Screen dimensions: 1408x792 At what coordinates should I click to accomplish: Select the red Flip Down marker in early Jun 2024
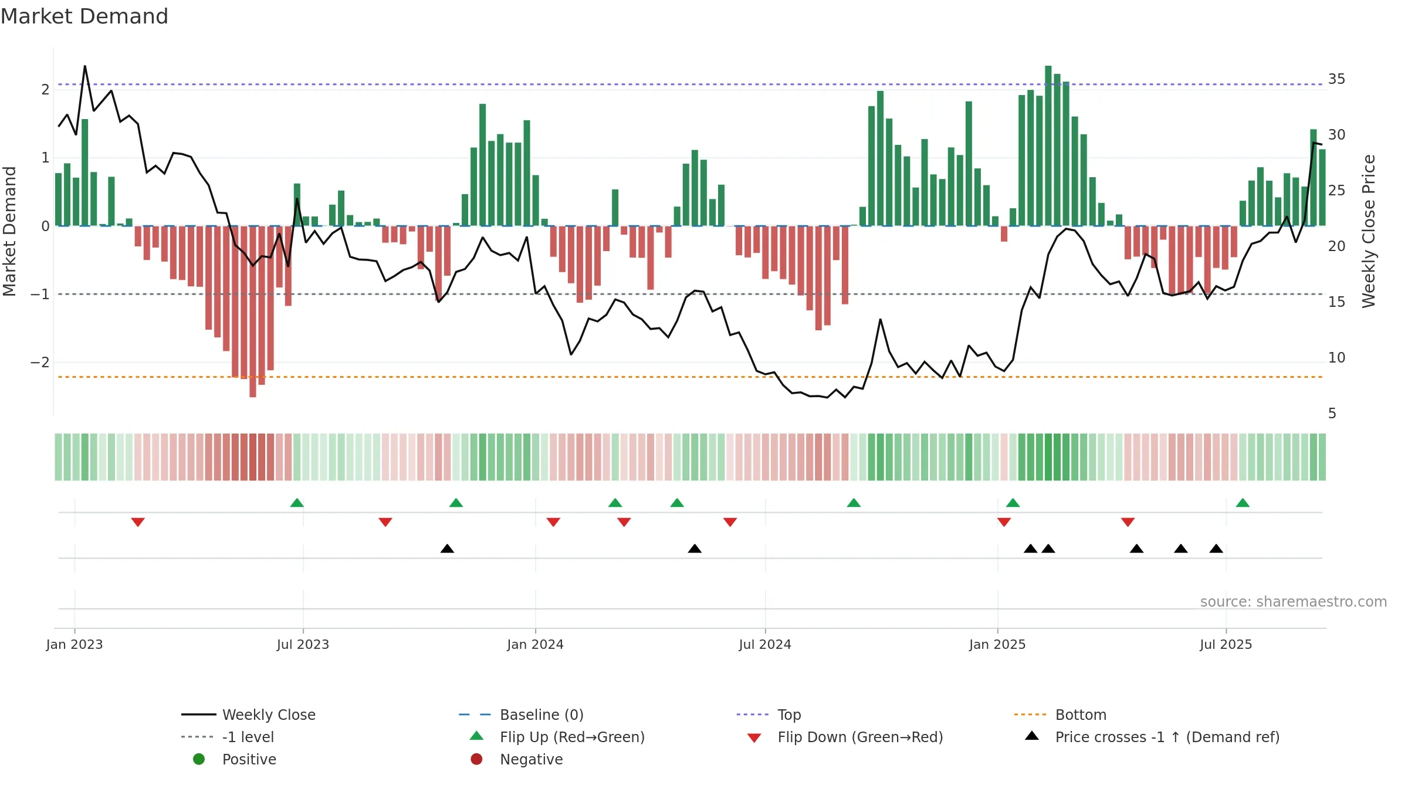(x=730, y=522)
